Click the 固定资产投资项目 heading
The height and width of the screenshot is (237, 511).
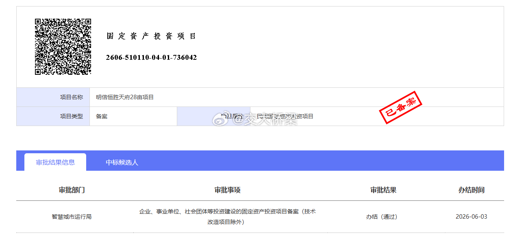151,36
